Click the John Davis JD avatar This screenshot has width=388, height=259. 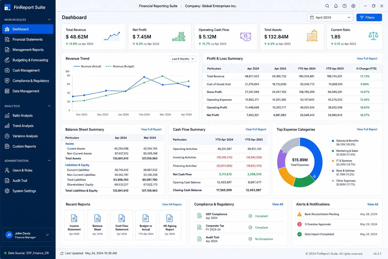pos(9,235)
